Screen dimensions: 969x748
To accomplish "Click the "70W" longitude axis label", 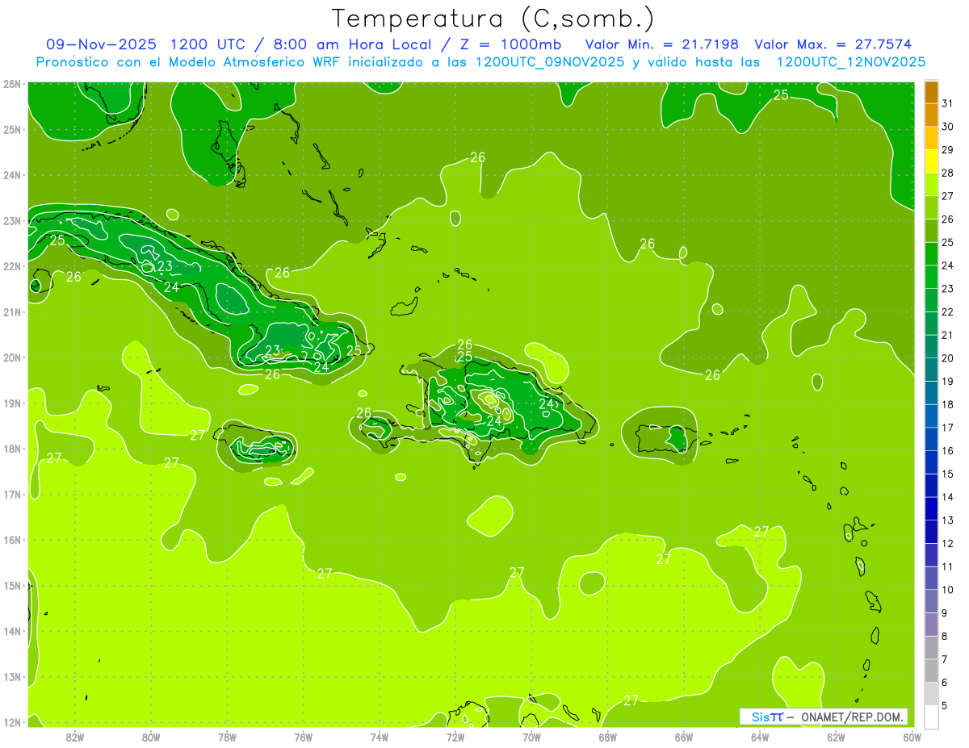I will [x=531, y=737].
